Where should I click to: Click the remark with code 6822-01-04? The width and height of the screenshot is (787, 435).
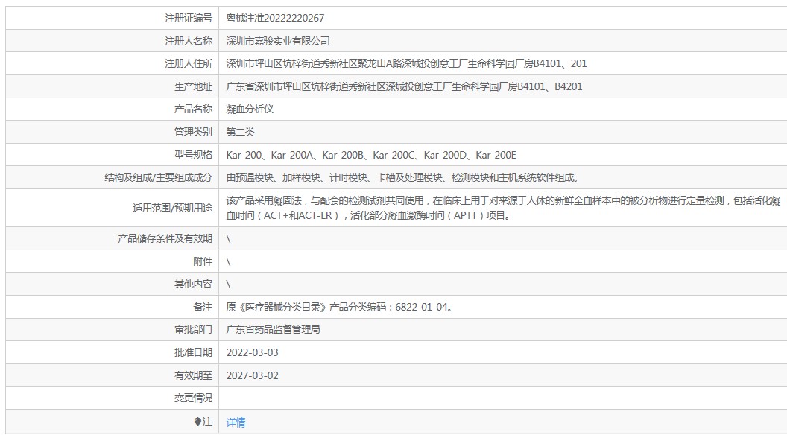pyautogui.click(x=340, y=307)
